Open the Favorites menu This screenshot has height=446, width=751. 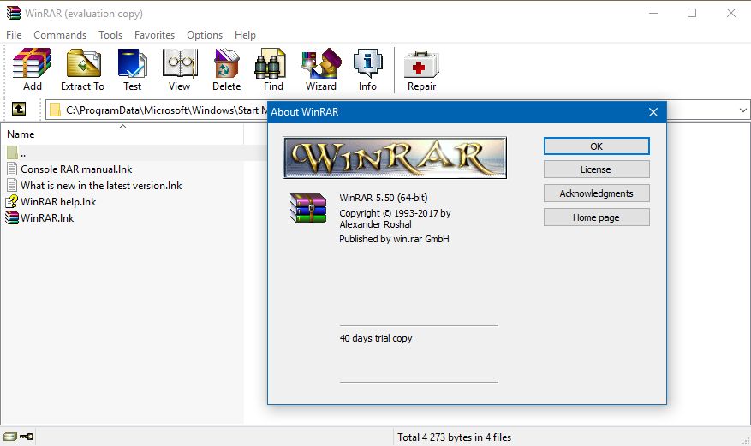[x=154, y=35]
